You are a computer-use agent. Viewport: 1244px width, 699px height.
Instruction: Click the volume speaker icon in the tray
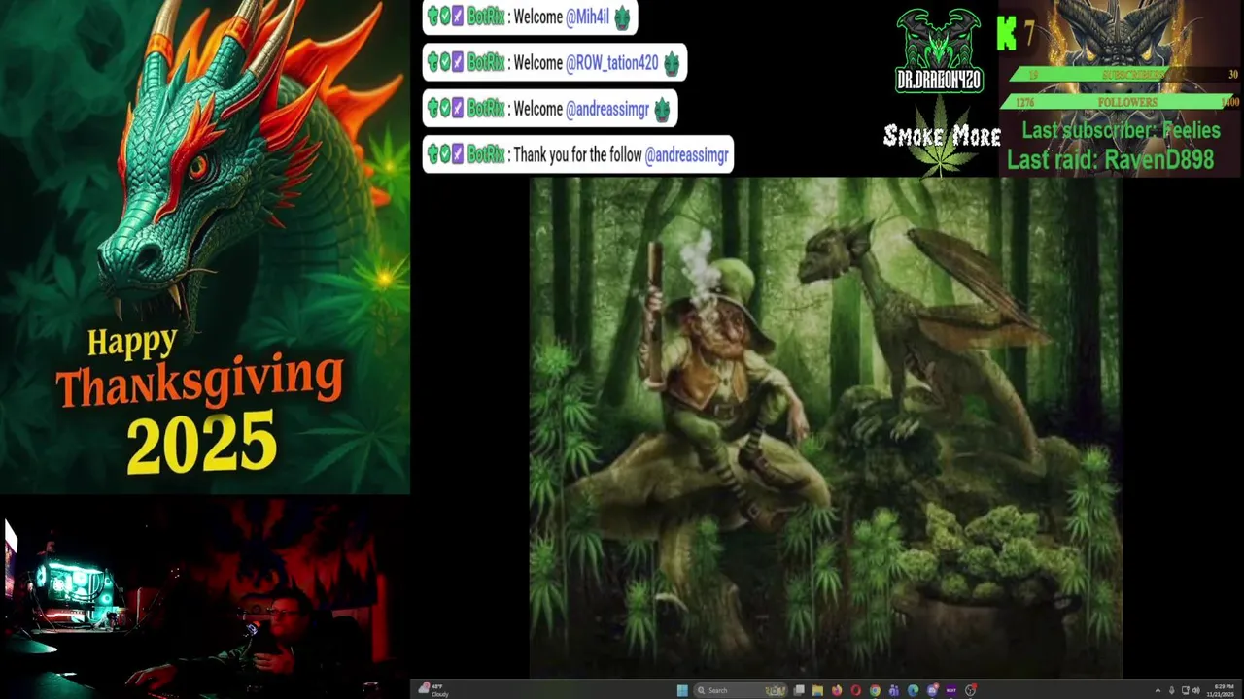click(1196, 690)
